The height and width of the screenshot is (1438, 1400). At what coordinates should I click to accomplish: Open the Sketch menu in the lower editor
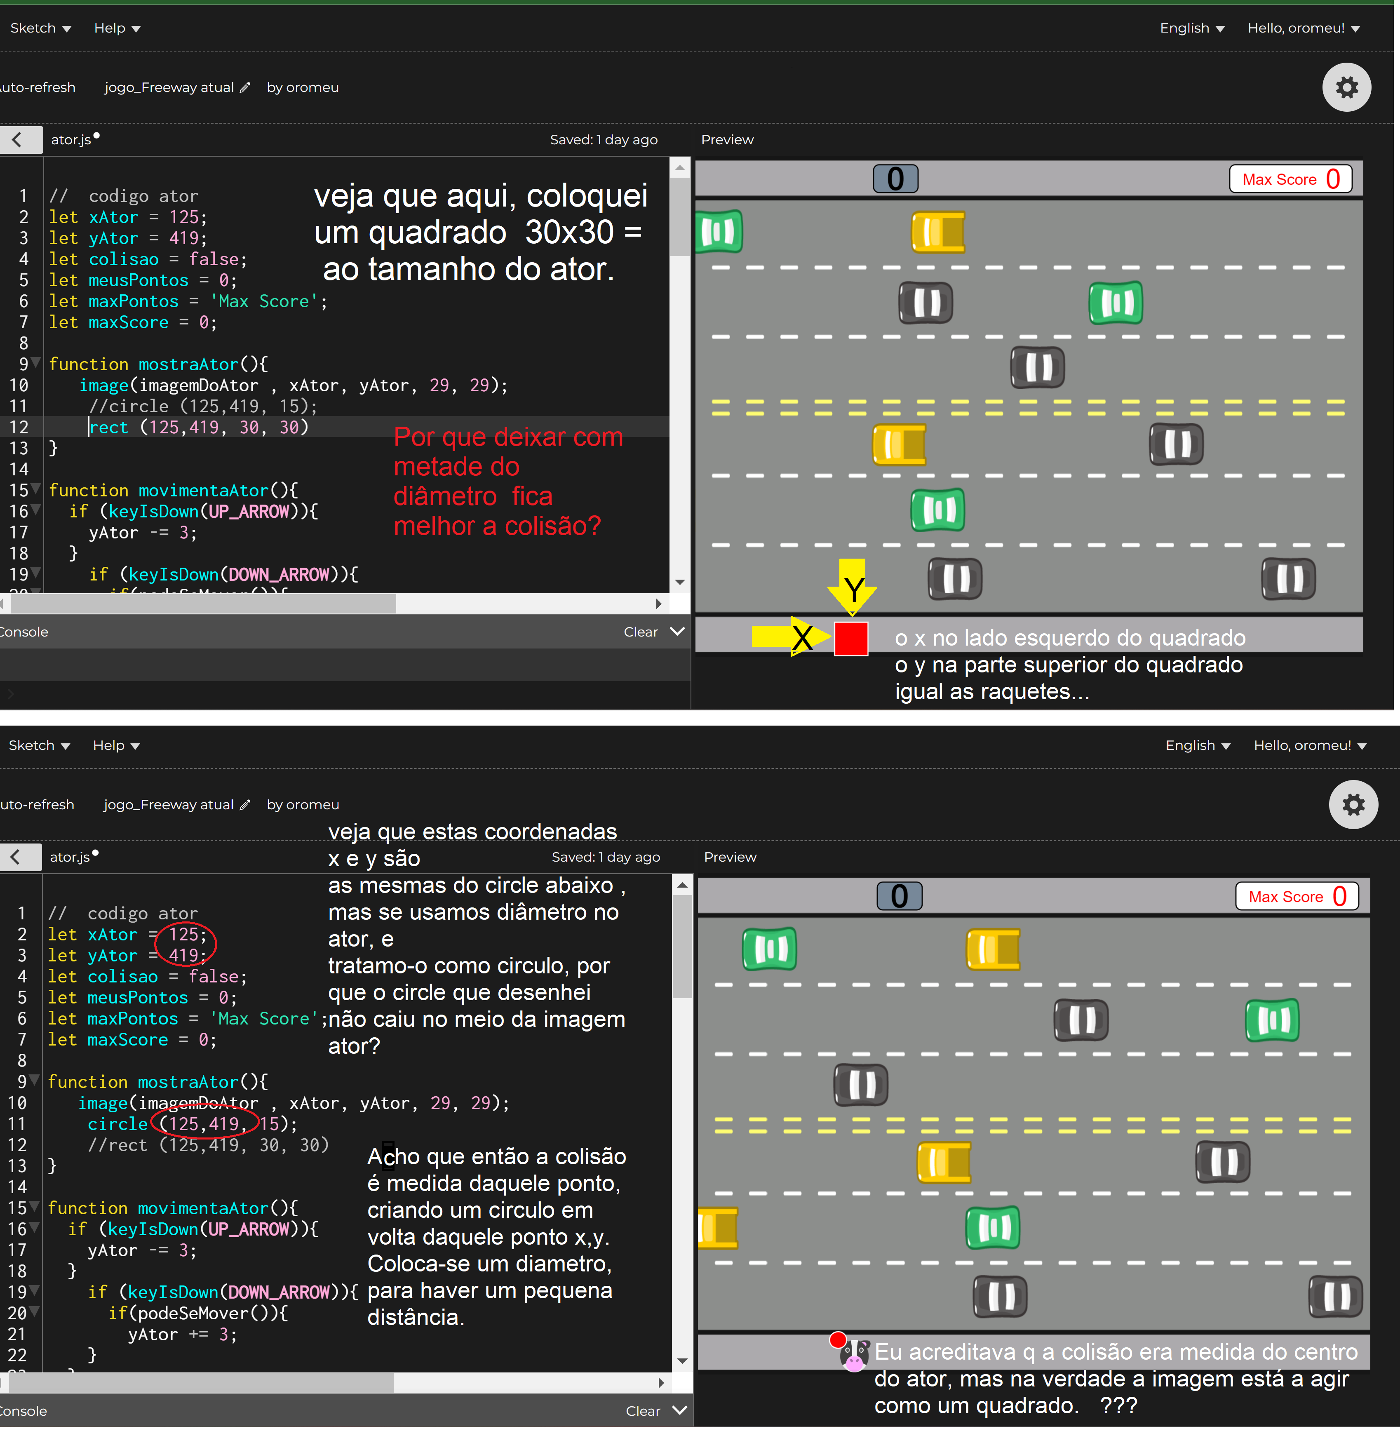(x=39, y=745)
